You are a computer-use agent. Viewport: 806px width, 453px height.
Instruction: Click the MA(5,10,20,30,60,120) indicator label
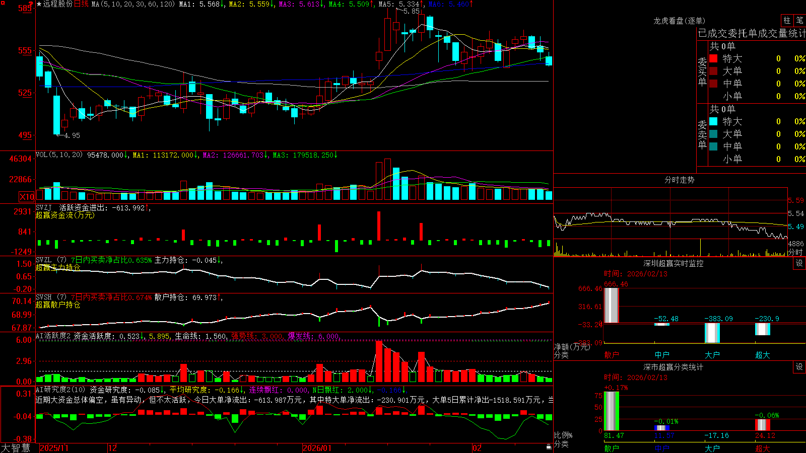(x=133, y=4)
